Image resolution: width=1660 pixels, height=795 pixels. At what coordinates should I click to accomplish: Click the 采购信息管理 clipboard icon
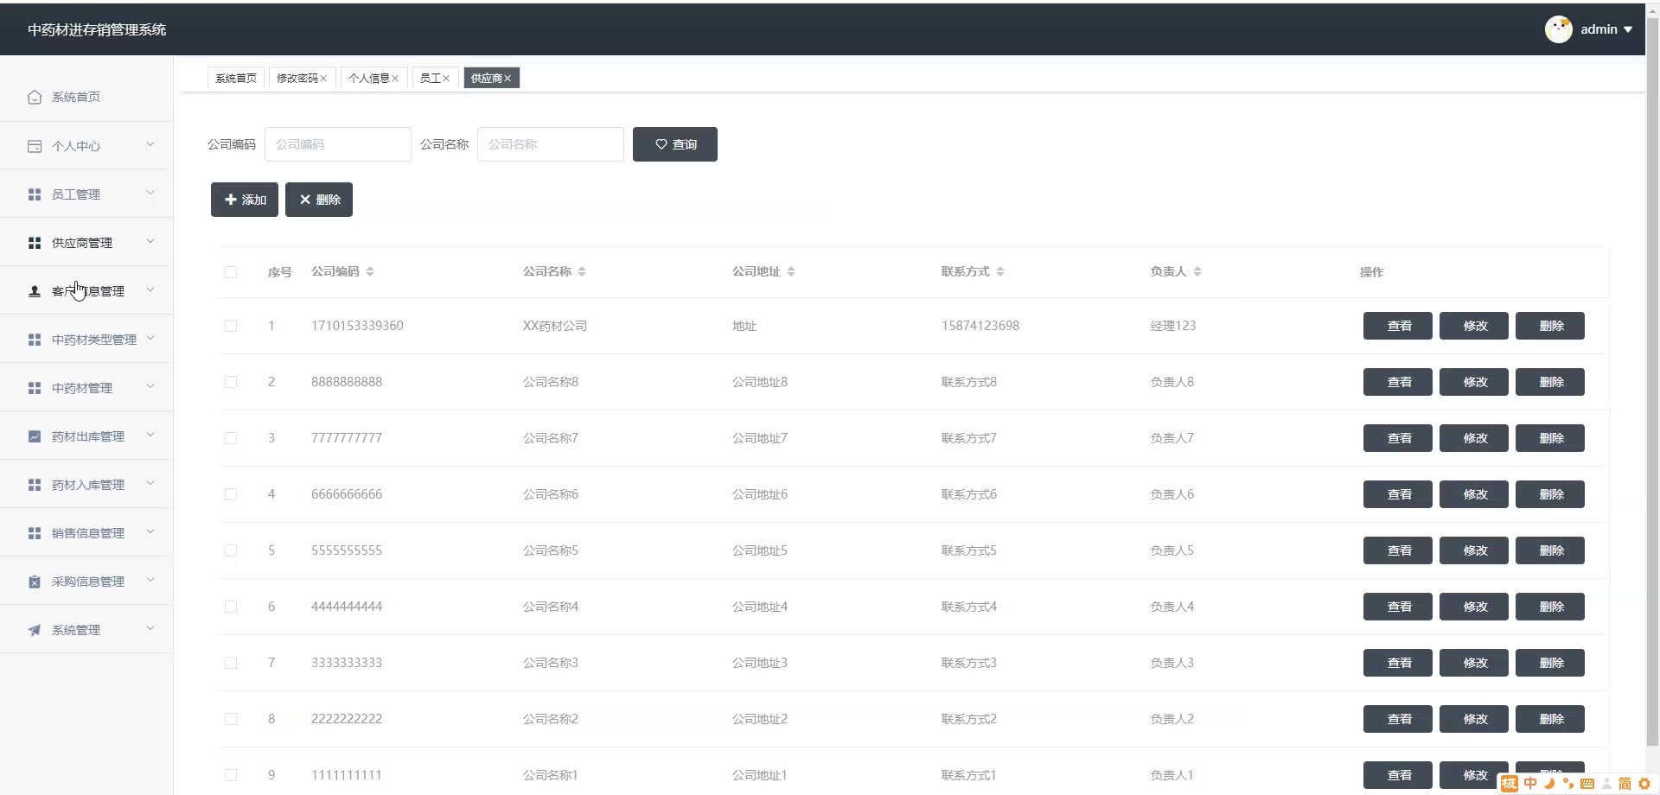pos(35,582)
